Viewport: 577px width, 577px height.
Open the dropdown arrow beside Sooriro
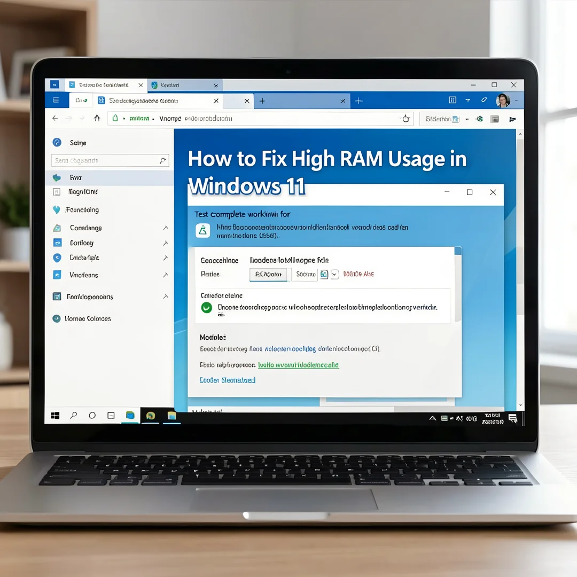(334, 274)
